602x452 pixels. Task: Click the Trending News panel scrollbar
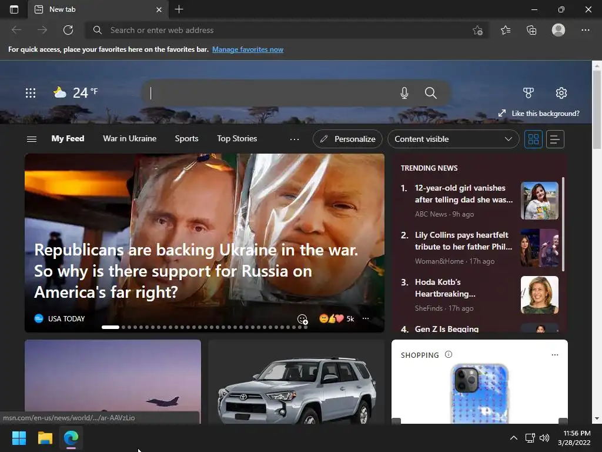tap(563, 224)
